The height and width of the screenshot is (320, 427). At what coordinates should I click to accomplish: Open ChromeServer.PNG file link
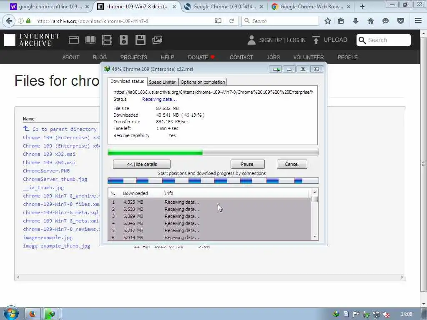pos(46,171)
